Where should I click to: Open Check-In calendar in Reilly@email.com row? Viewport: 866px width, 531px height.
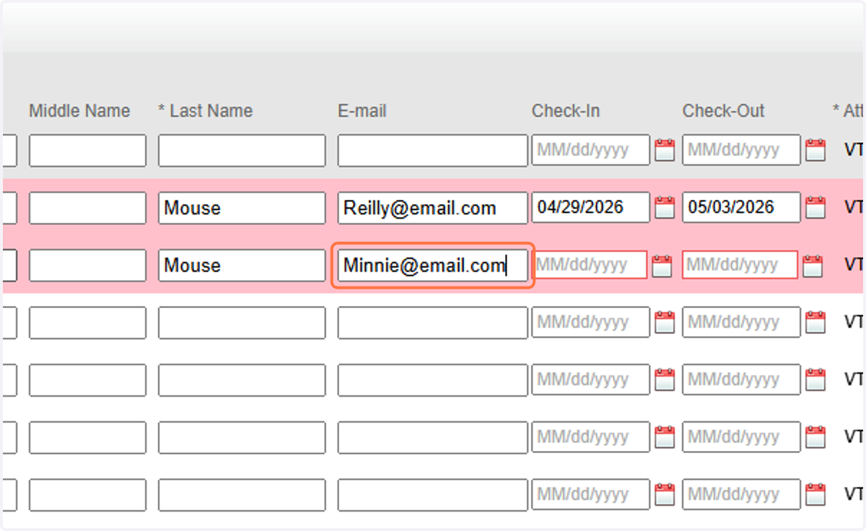coord(665,208)
